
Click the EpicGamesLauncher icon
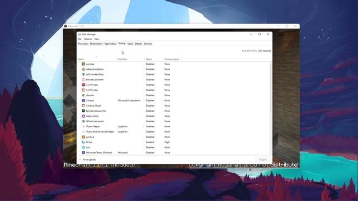point(83,111)
